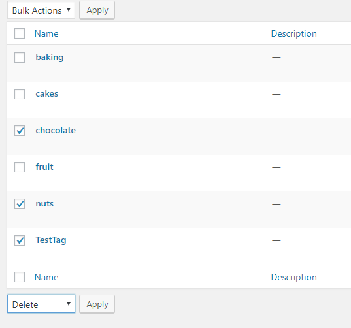
Task: Open the bottom Delete bulk action dropdown
Action: tap(41, 304)
